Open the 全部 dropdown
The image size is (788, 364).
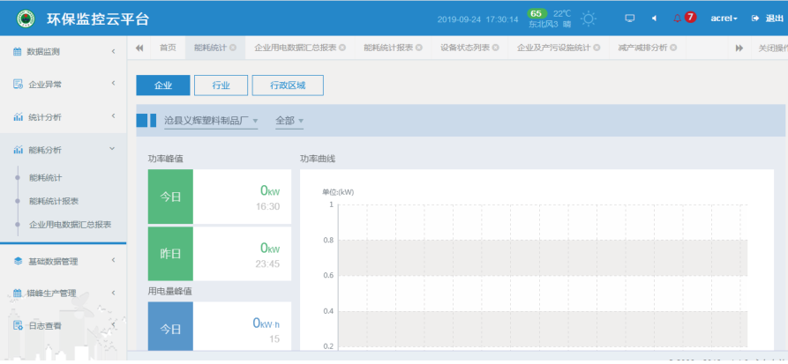(x=289, y=121)
